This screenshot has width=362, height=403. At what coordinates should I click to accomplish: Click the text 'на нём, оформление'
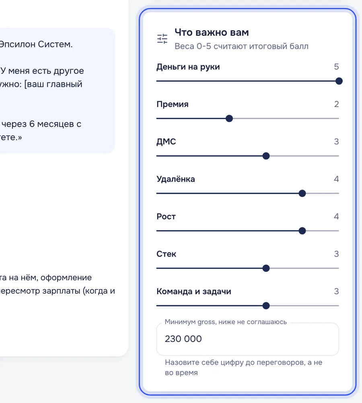pos(50,277)
